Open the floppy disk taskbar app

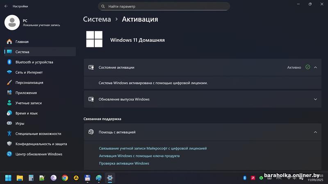[x=87, y=178]
